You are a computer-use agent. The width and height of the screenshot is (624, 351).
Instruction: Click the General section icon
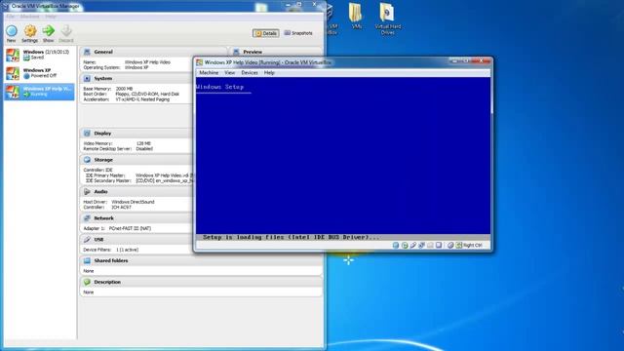tap(87, 52)
